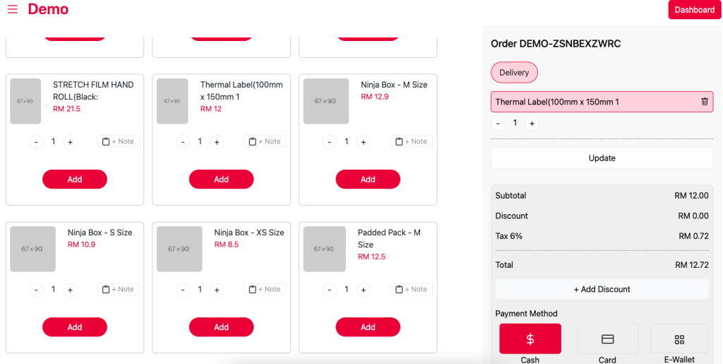
Task: Increase order quantity of Thermal Label in cart
Action: pos(532,124)
